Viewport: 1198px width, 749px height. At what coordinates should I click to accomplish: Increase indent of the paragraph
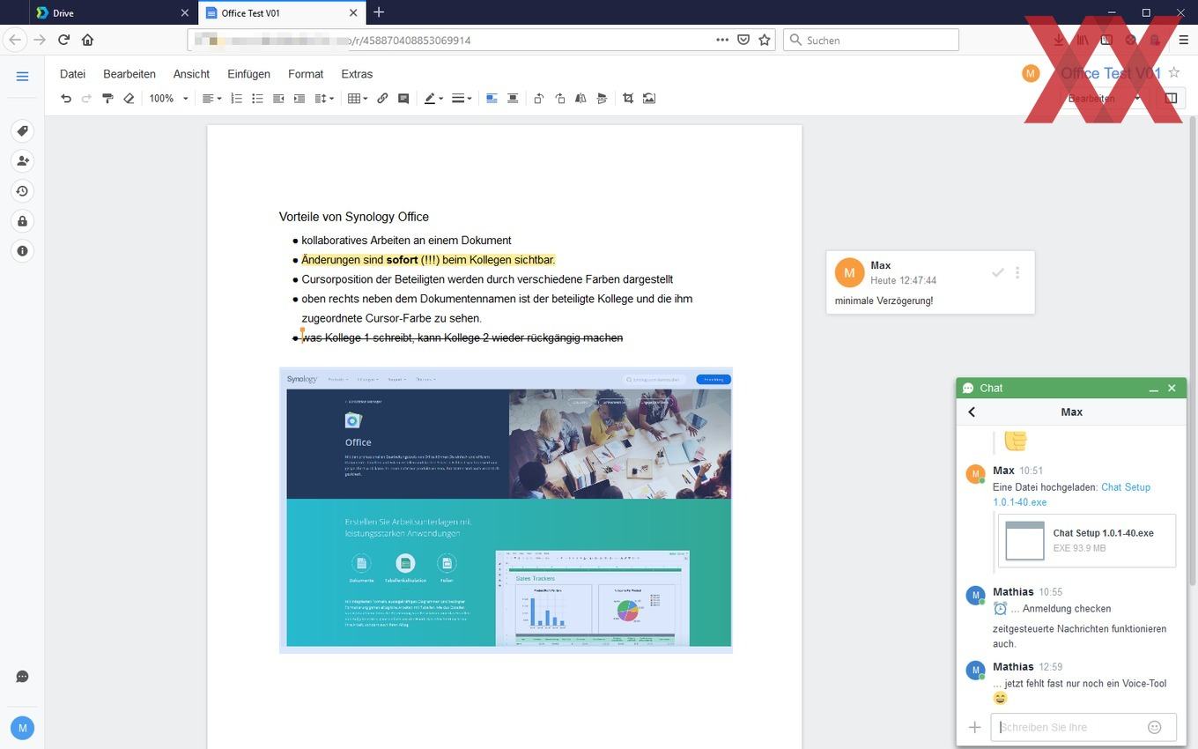299,99
